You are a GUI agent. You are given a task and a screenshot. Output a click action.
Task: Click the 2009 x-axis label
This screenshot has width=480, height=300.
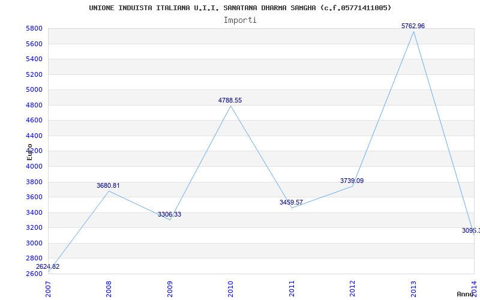pos(170,289)
